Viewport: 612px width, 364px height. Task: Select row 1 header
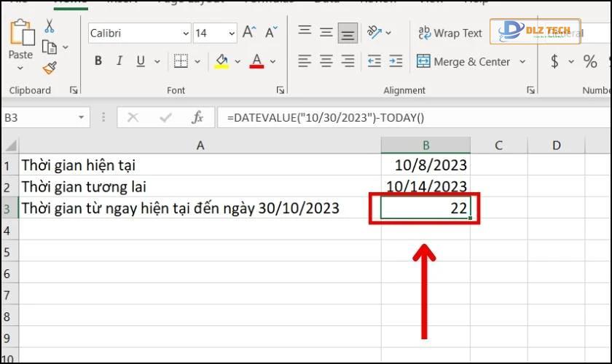click(x=10, y=165)
